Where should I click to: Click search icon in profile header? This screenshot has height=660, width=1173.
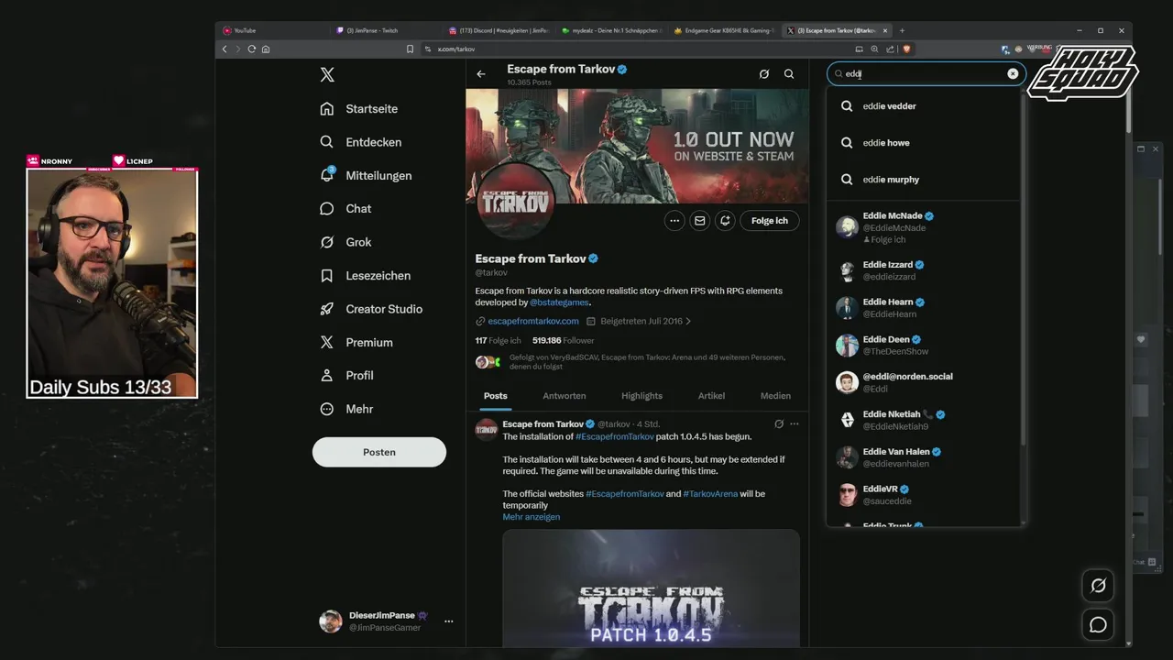pyautogui.click(x=789, y=74)
